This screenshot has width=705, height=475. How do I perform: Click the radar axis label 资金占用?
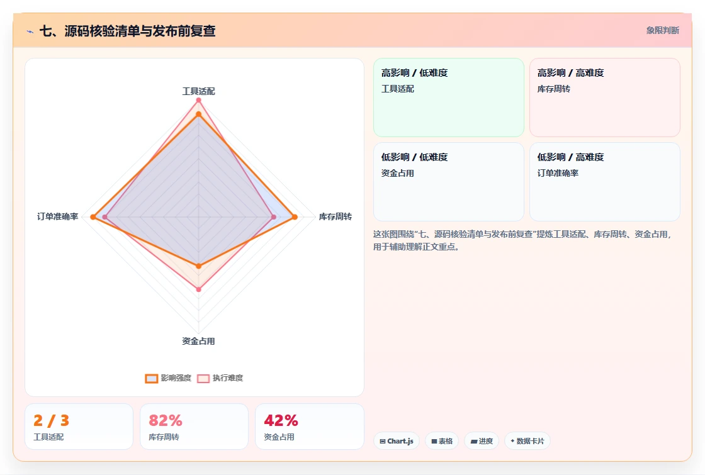point(198,341)
